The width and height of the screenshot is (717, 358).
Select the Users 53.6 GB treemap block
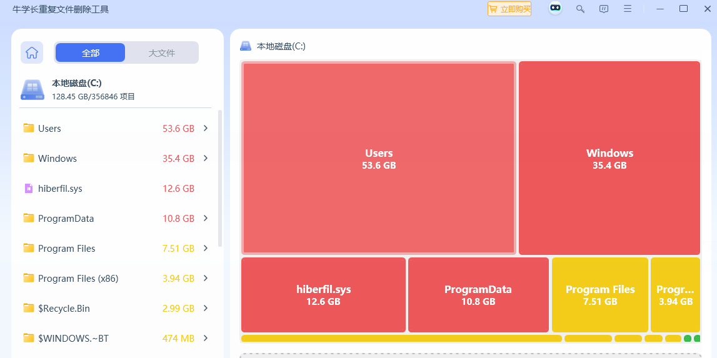coord(379,158)
